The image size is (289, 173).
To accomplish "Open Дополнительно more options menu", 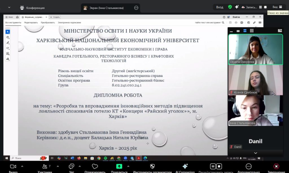I will point(248,166).
